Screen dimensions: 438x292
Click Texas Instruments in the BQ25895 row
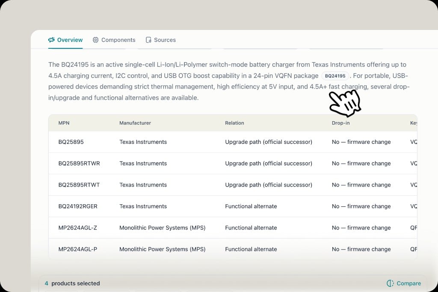pos(143,142)
